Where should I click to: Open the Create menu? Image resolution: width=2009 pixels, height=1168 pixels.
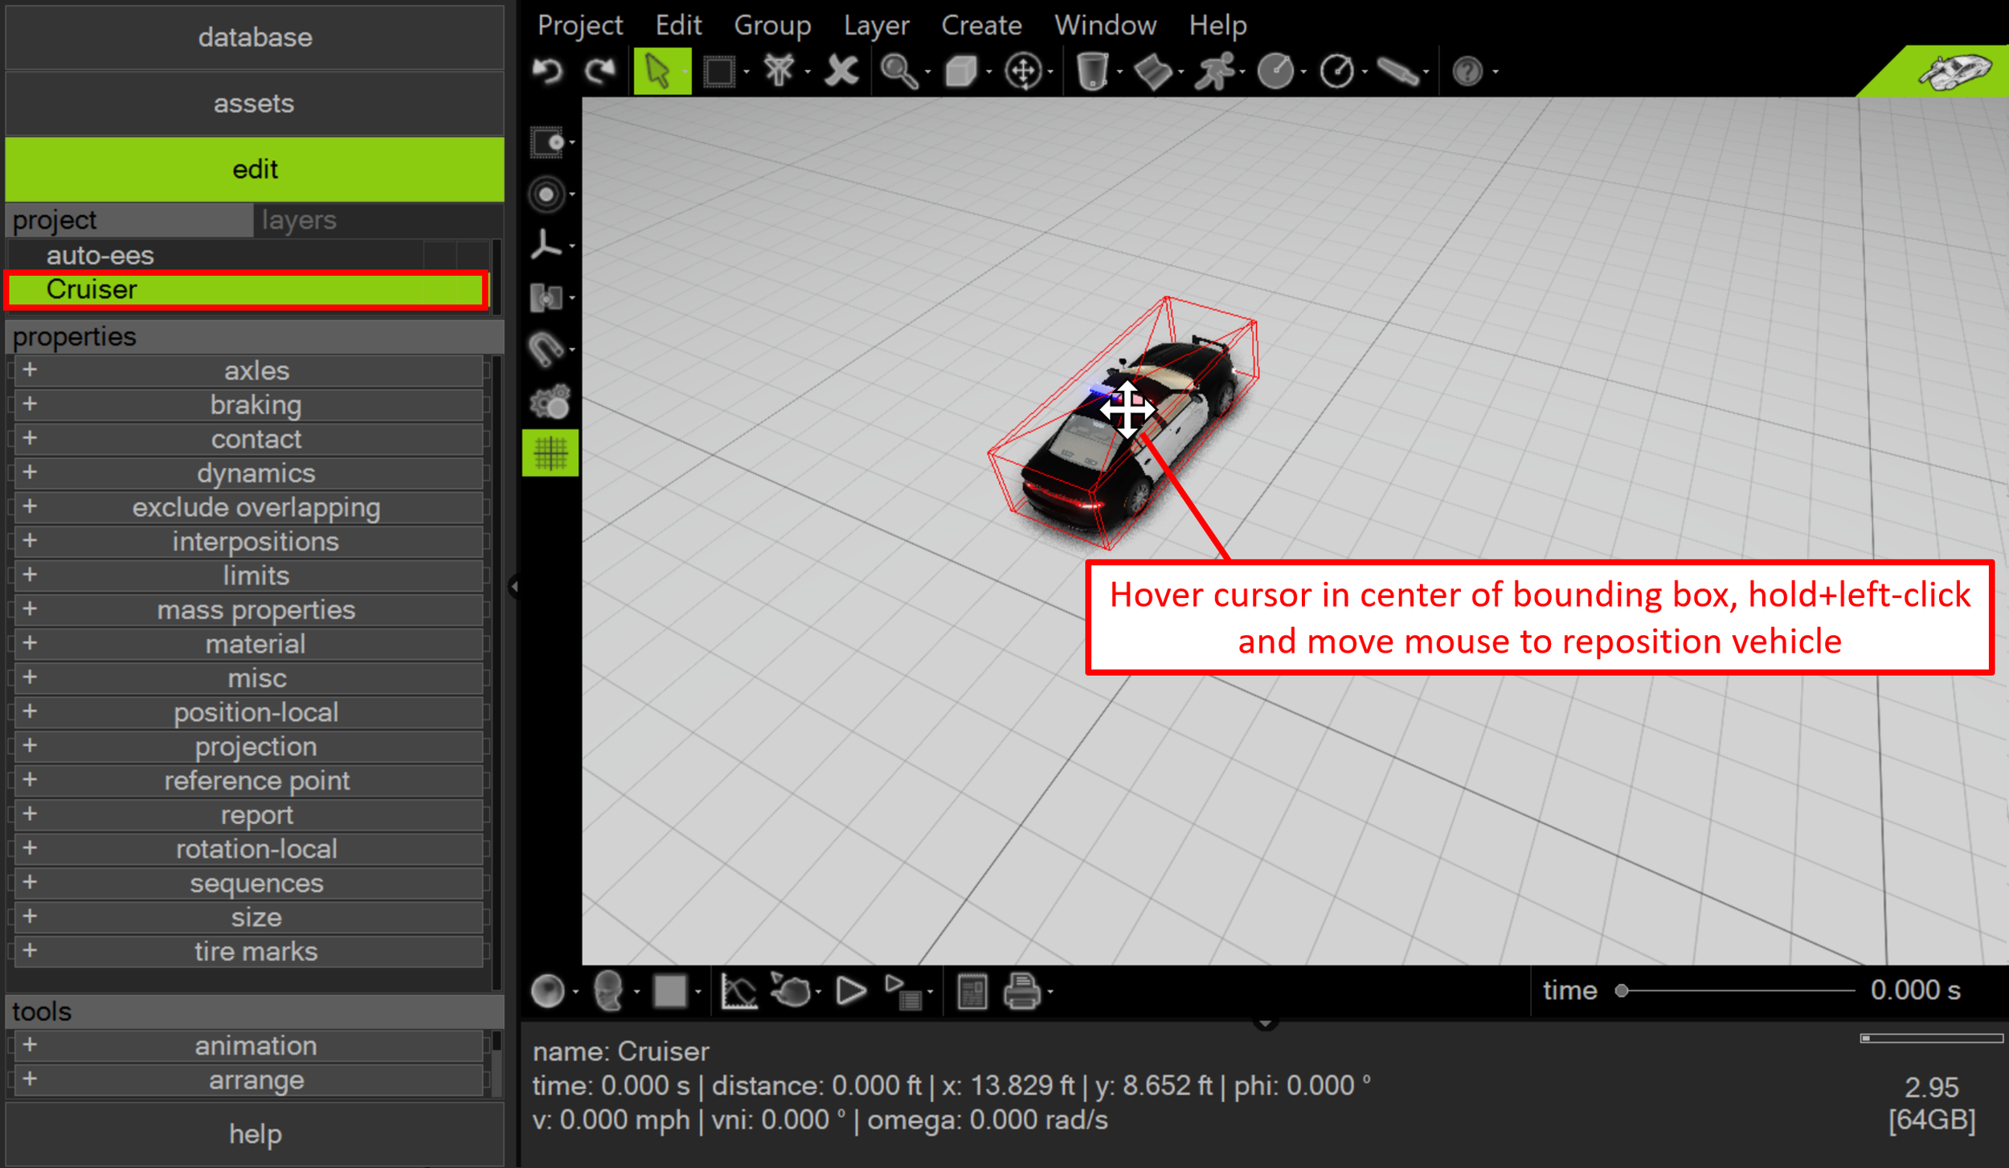[981, 25]
